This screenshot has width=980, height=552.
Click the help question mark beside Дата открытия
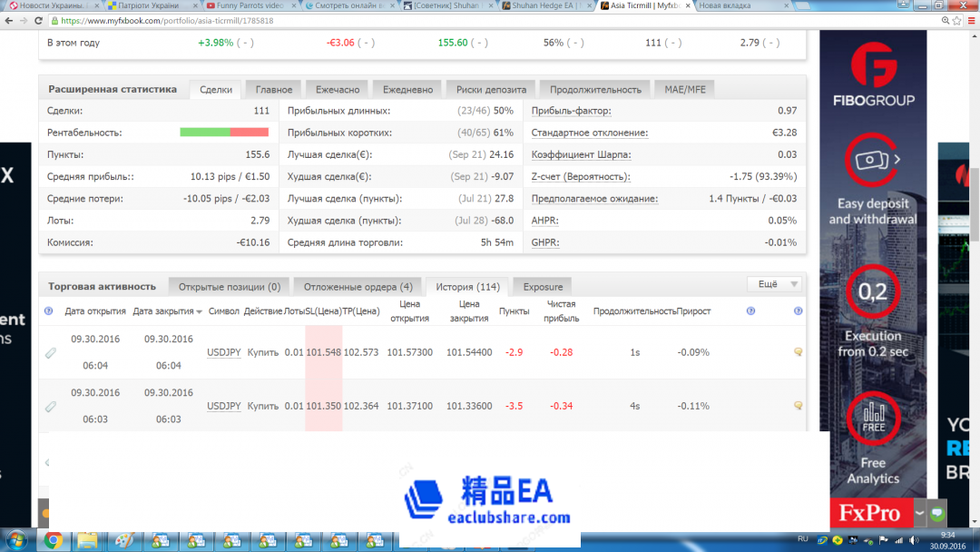[49, 311]
